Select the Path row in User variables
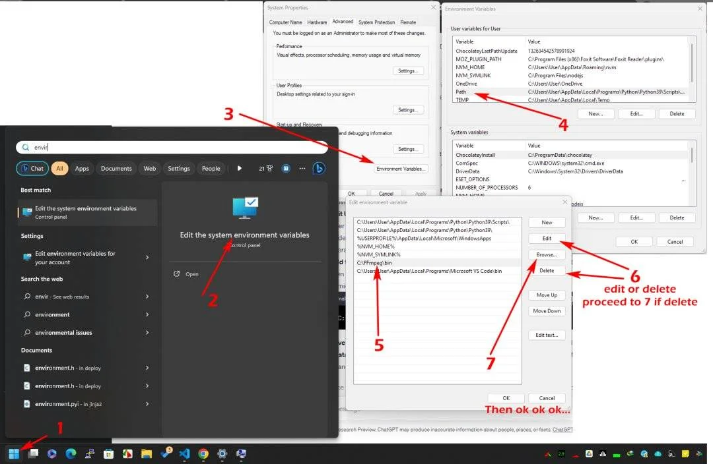This screenshot has width=713, height=464. point(572,92)
